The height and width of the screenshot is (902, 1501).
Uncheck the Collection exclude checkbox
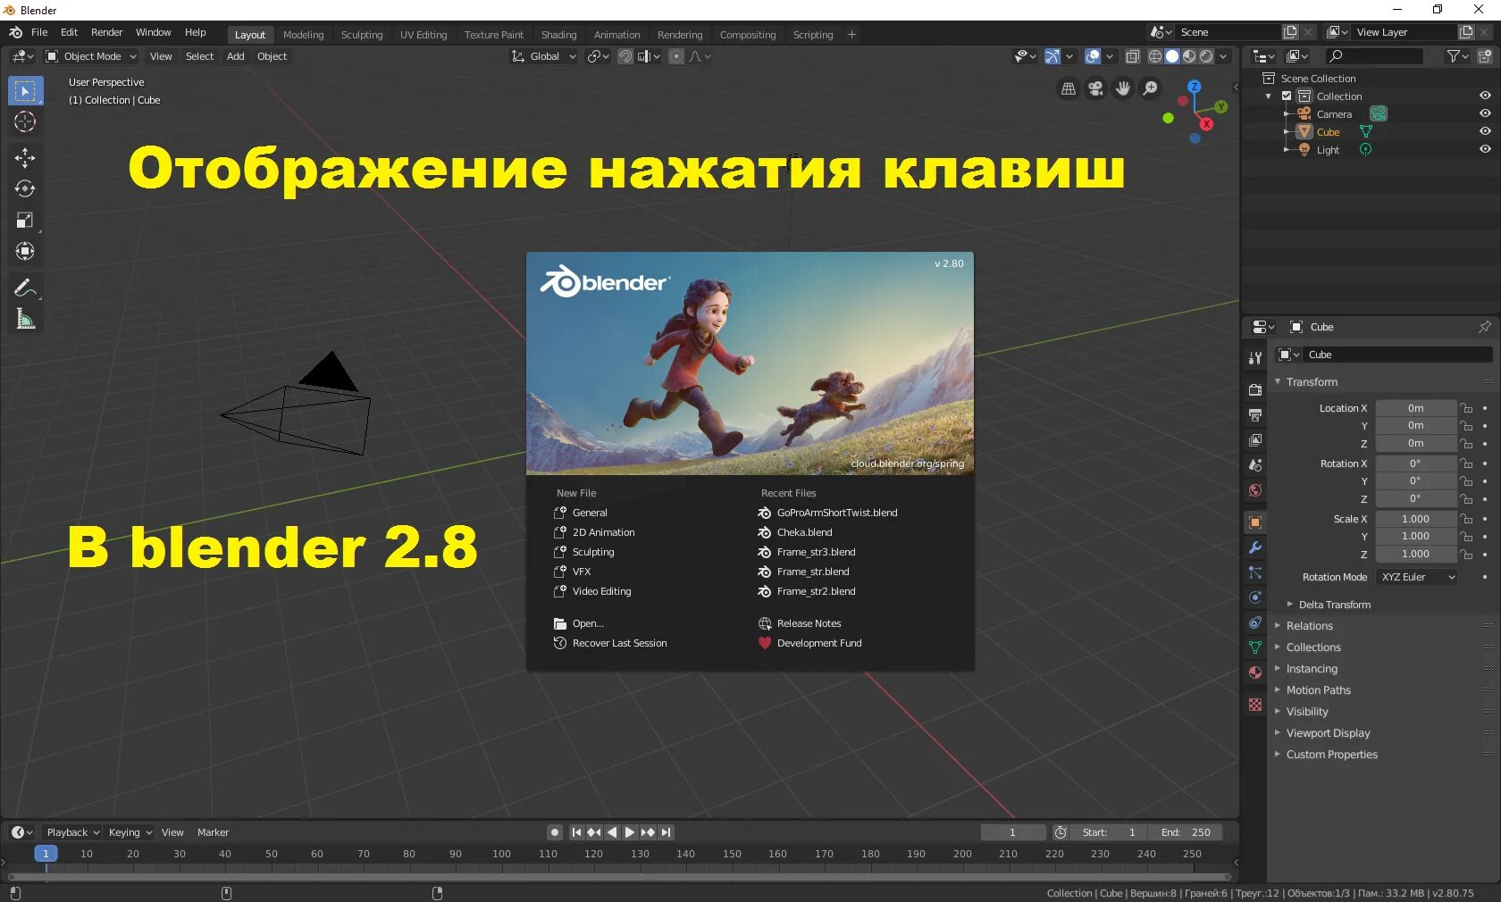pyautogui.click(x=1287, y=96)
